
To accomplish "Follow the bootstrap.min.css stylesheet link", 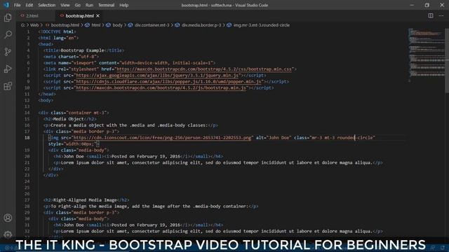I will [204, 69].
